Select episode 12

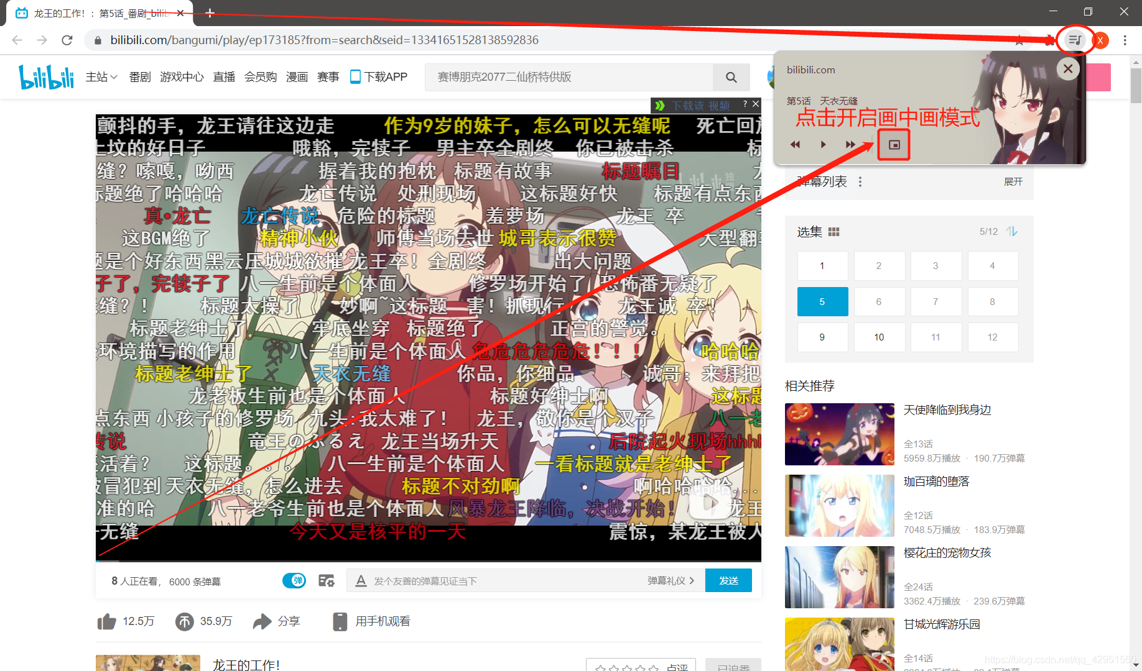click(x=992, y=337)
